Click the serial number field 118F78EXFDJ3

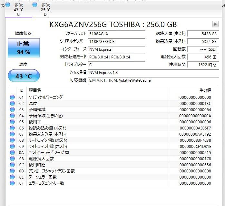(x=116, y=42)
